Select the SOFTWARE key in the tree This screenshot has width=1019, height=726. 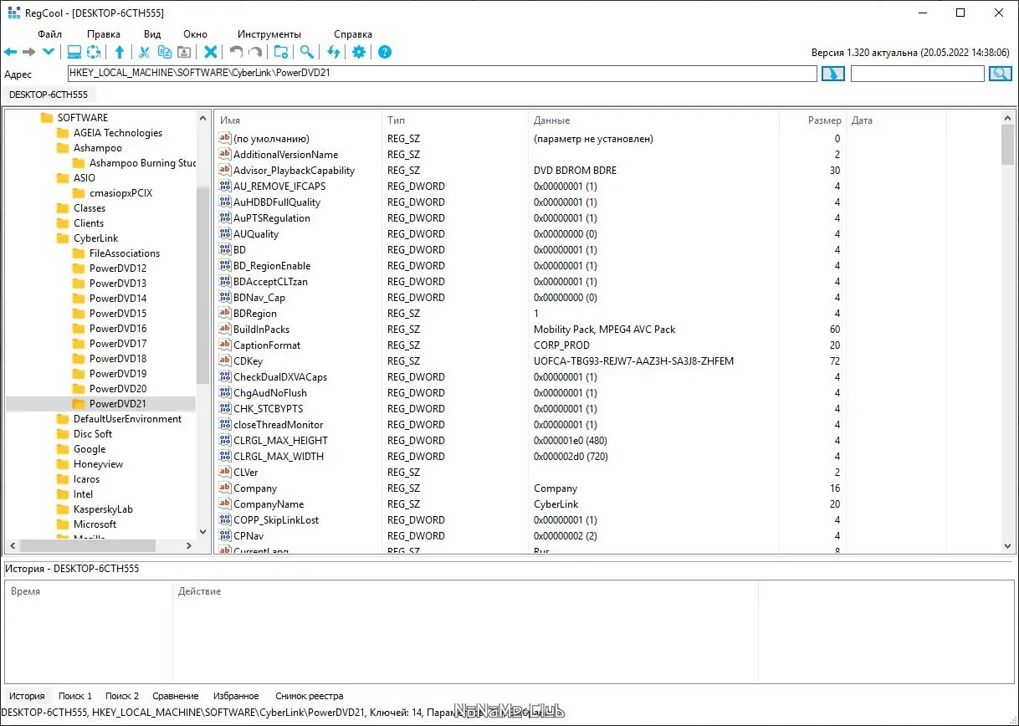[82, 118]
